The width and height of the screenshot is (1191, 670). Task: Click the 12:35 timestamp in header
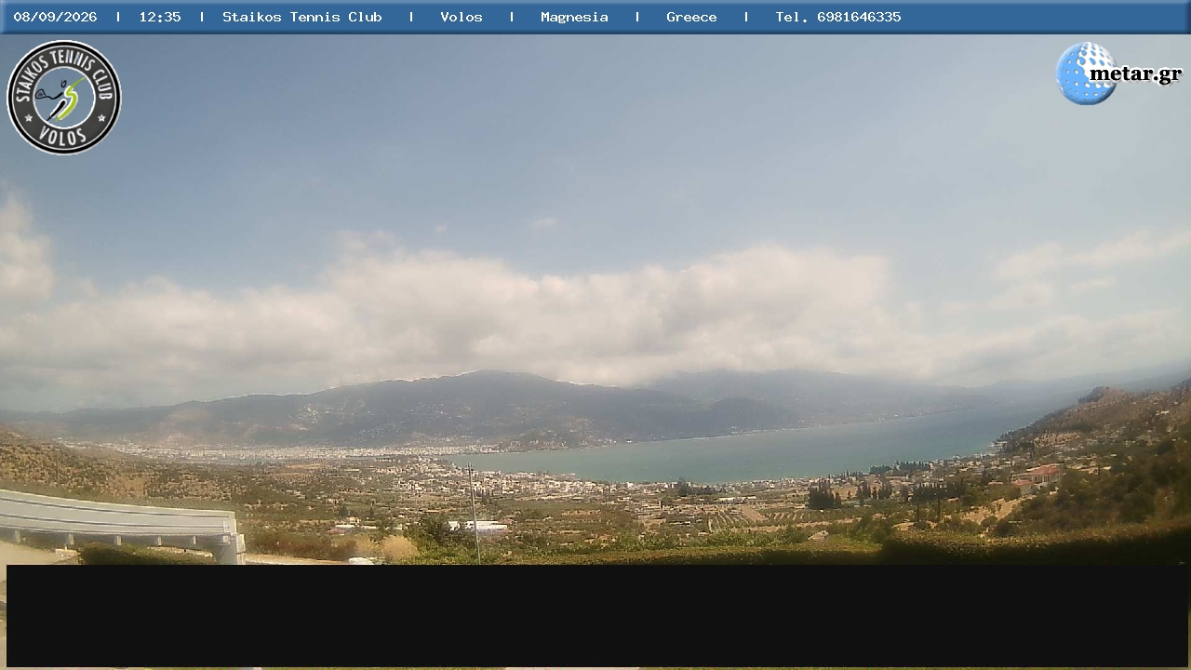point(160,17)
